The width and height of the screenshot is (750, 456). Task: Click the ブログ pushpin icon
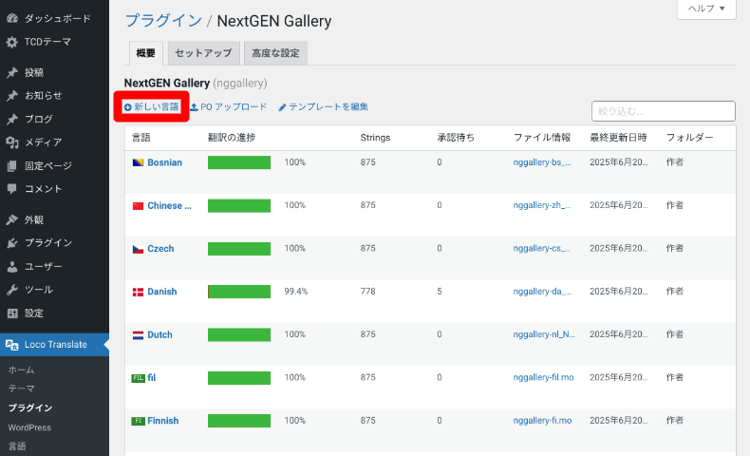pyautogui.click(x=12, y=119)
